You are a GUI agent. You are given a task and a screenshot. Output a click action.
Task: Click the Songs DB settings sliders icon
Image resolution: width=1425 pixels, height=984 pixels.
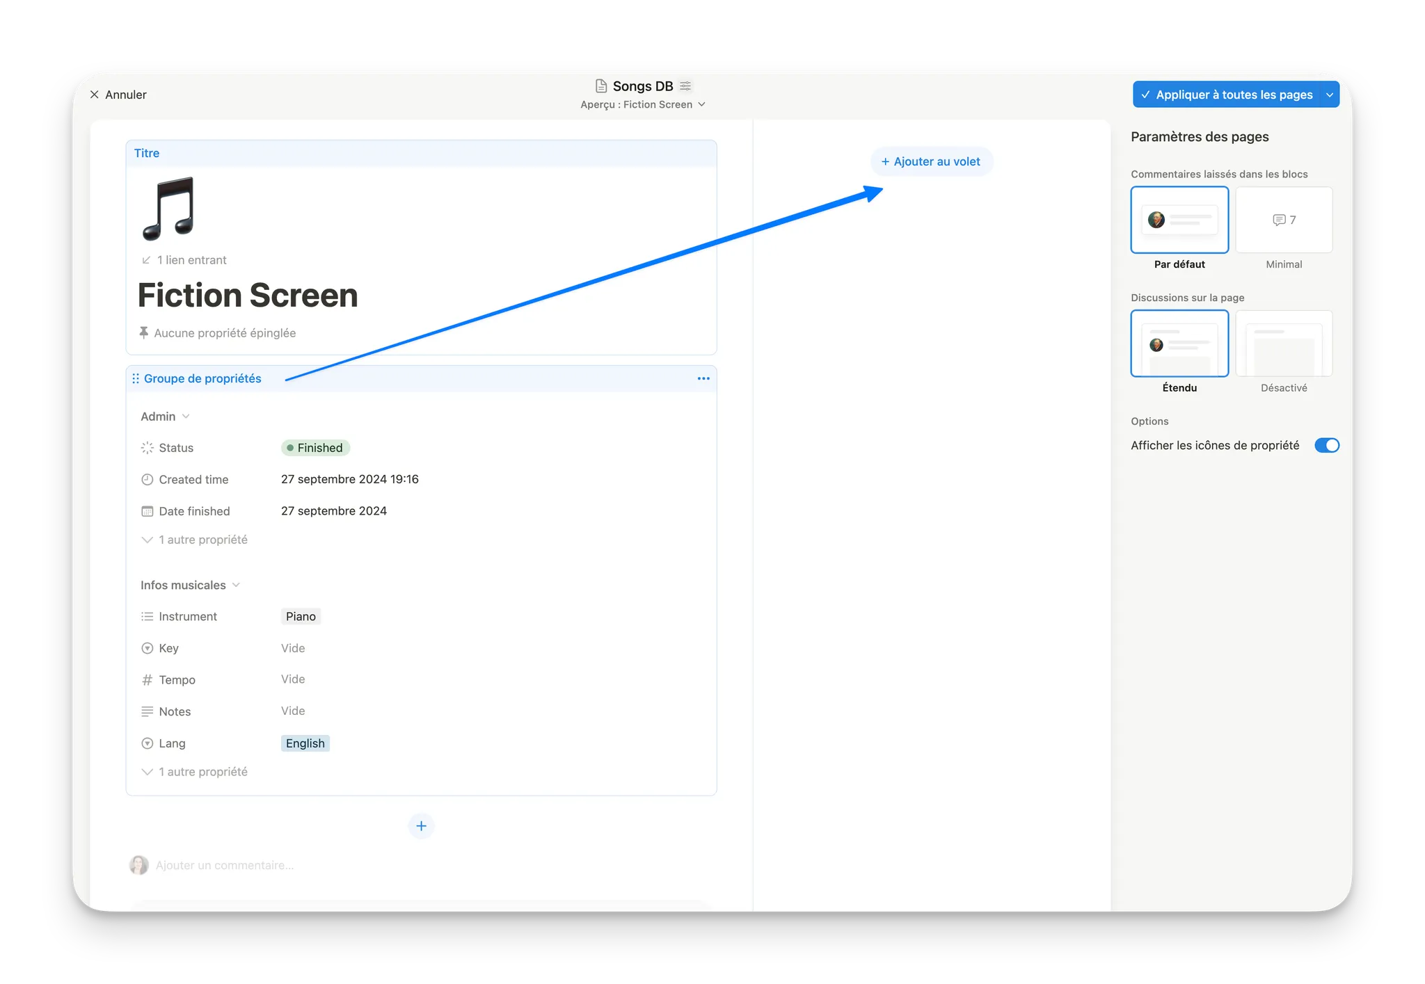point(685,86)
